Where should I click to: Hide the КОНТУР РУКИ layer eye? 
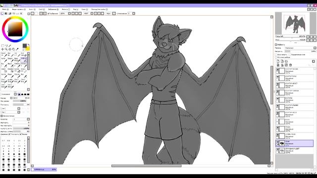click(277, 77)
